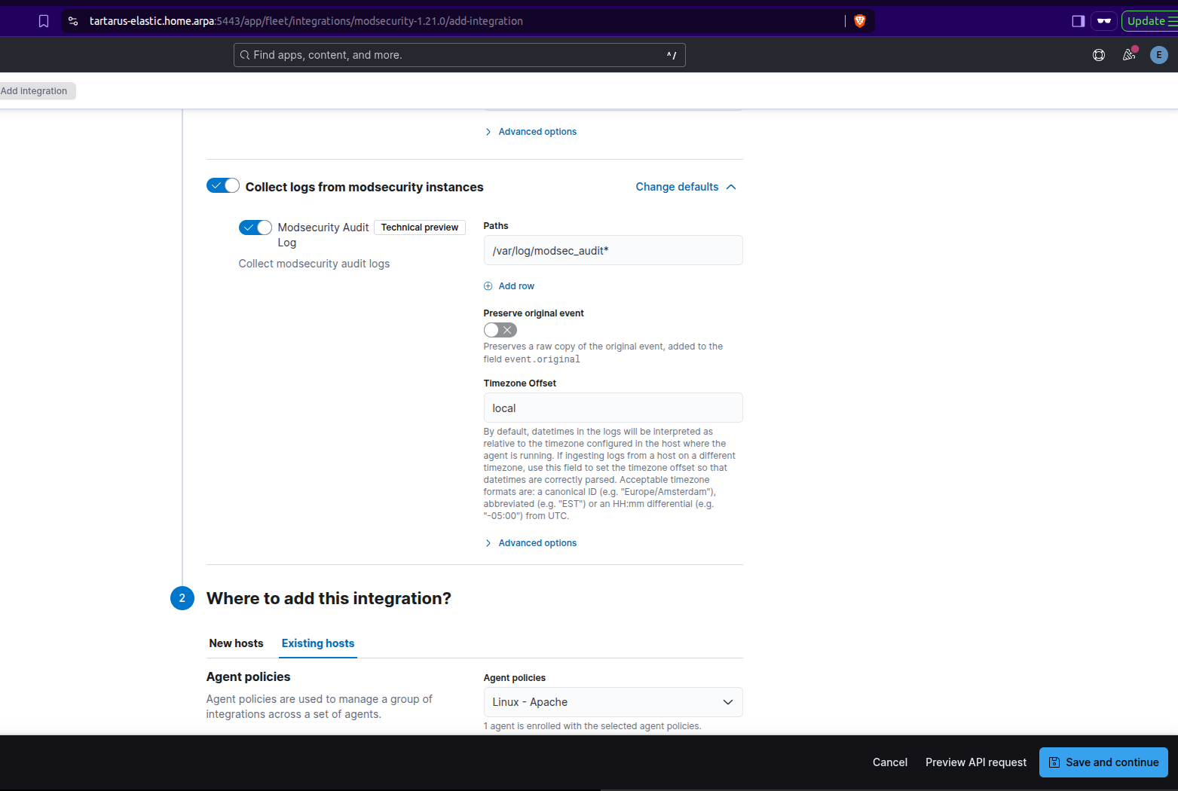Open the user avatar E menu
This screenshot has height=791, width=1178.
coord(1158,55)
